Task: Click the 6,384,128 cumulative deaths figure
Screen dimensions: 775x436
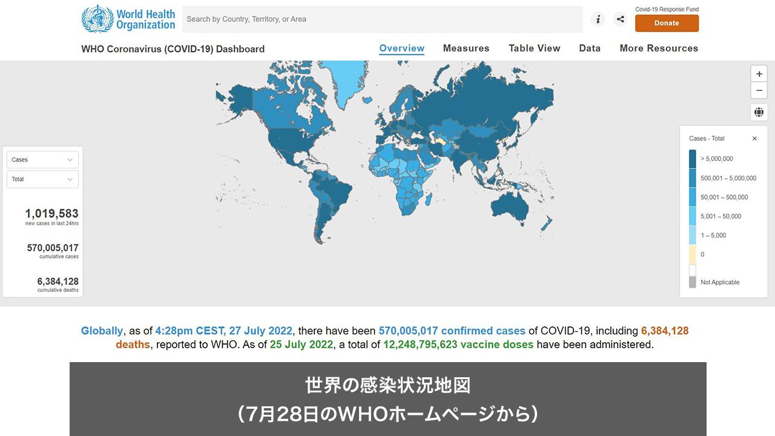Action: click(58, 282)
